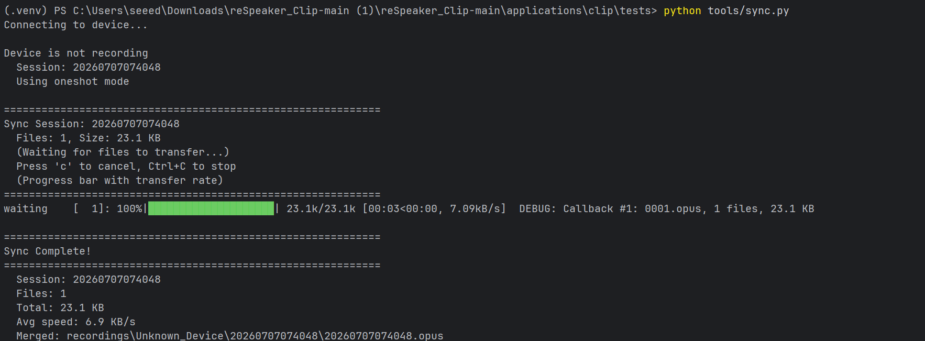Screen dimensions: 925x341
Task: Click the 0001.opus filename in debug output
Action: (x=673, y=209)
